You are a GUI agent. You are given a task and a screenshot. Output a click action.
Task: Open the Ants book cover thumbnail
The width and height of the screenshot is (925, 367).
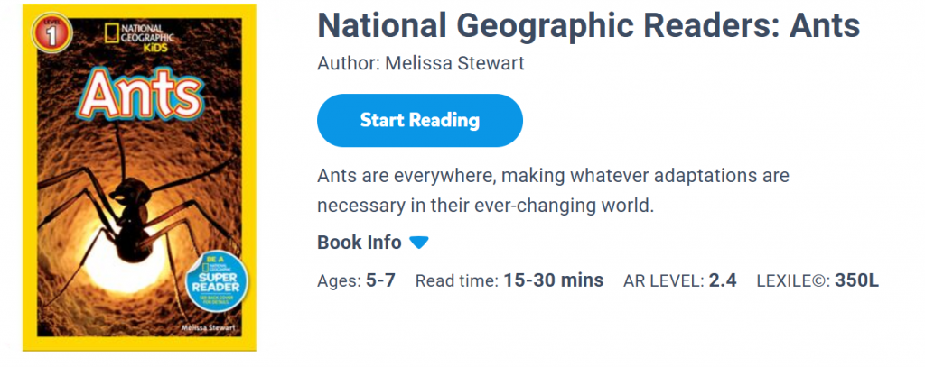pos(140,177)
